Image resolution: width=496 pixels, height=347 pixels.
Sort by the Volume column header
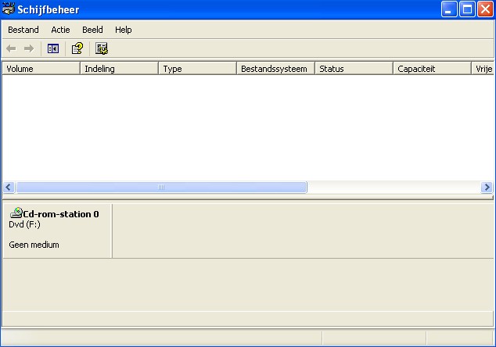pos(41,69)
